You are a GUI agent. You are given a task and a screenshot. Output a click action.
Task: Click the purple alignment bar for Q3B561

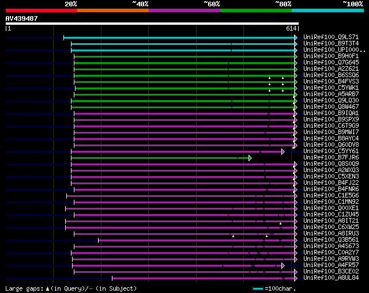tap(196, 241)
